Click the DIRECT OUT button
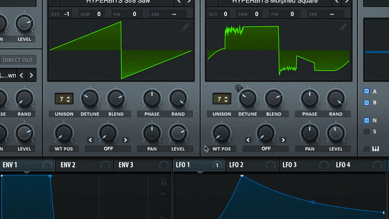The height and width of the screenshot is (219, 389). [x=18, y=60]
